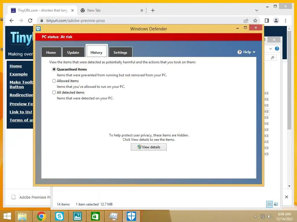297x222 pixels.
Task: Open the monitor utility taskbar icon
Action: tap(113, 216)
